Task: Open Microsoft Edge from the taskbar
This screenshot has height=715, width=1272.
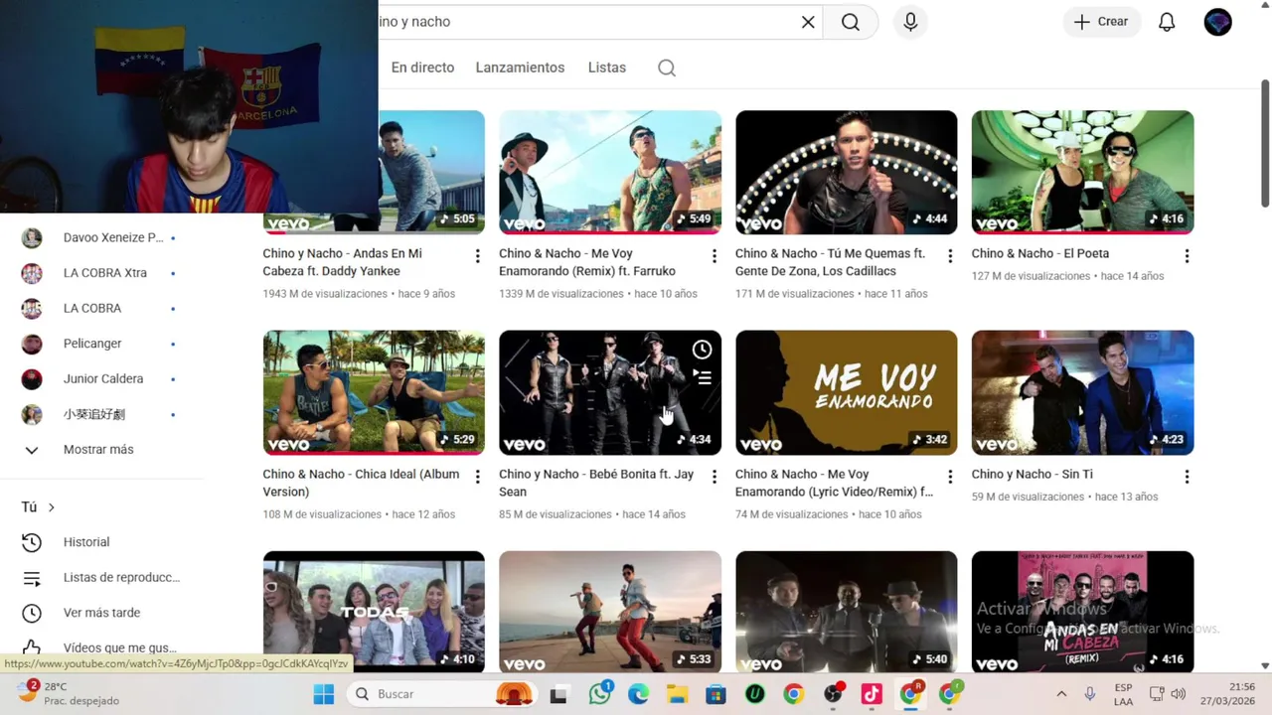Action: click(638, 694)
